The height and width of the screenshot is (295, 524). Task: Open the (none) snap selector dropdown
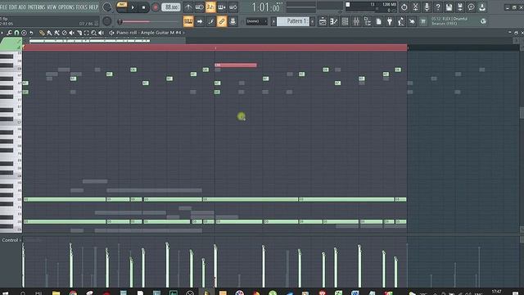point(256,21)
